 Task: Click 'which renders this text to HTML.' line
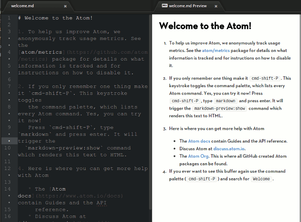point(72,155)
